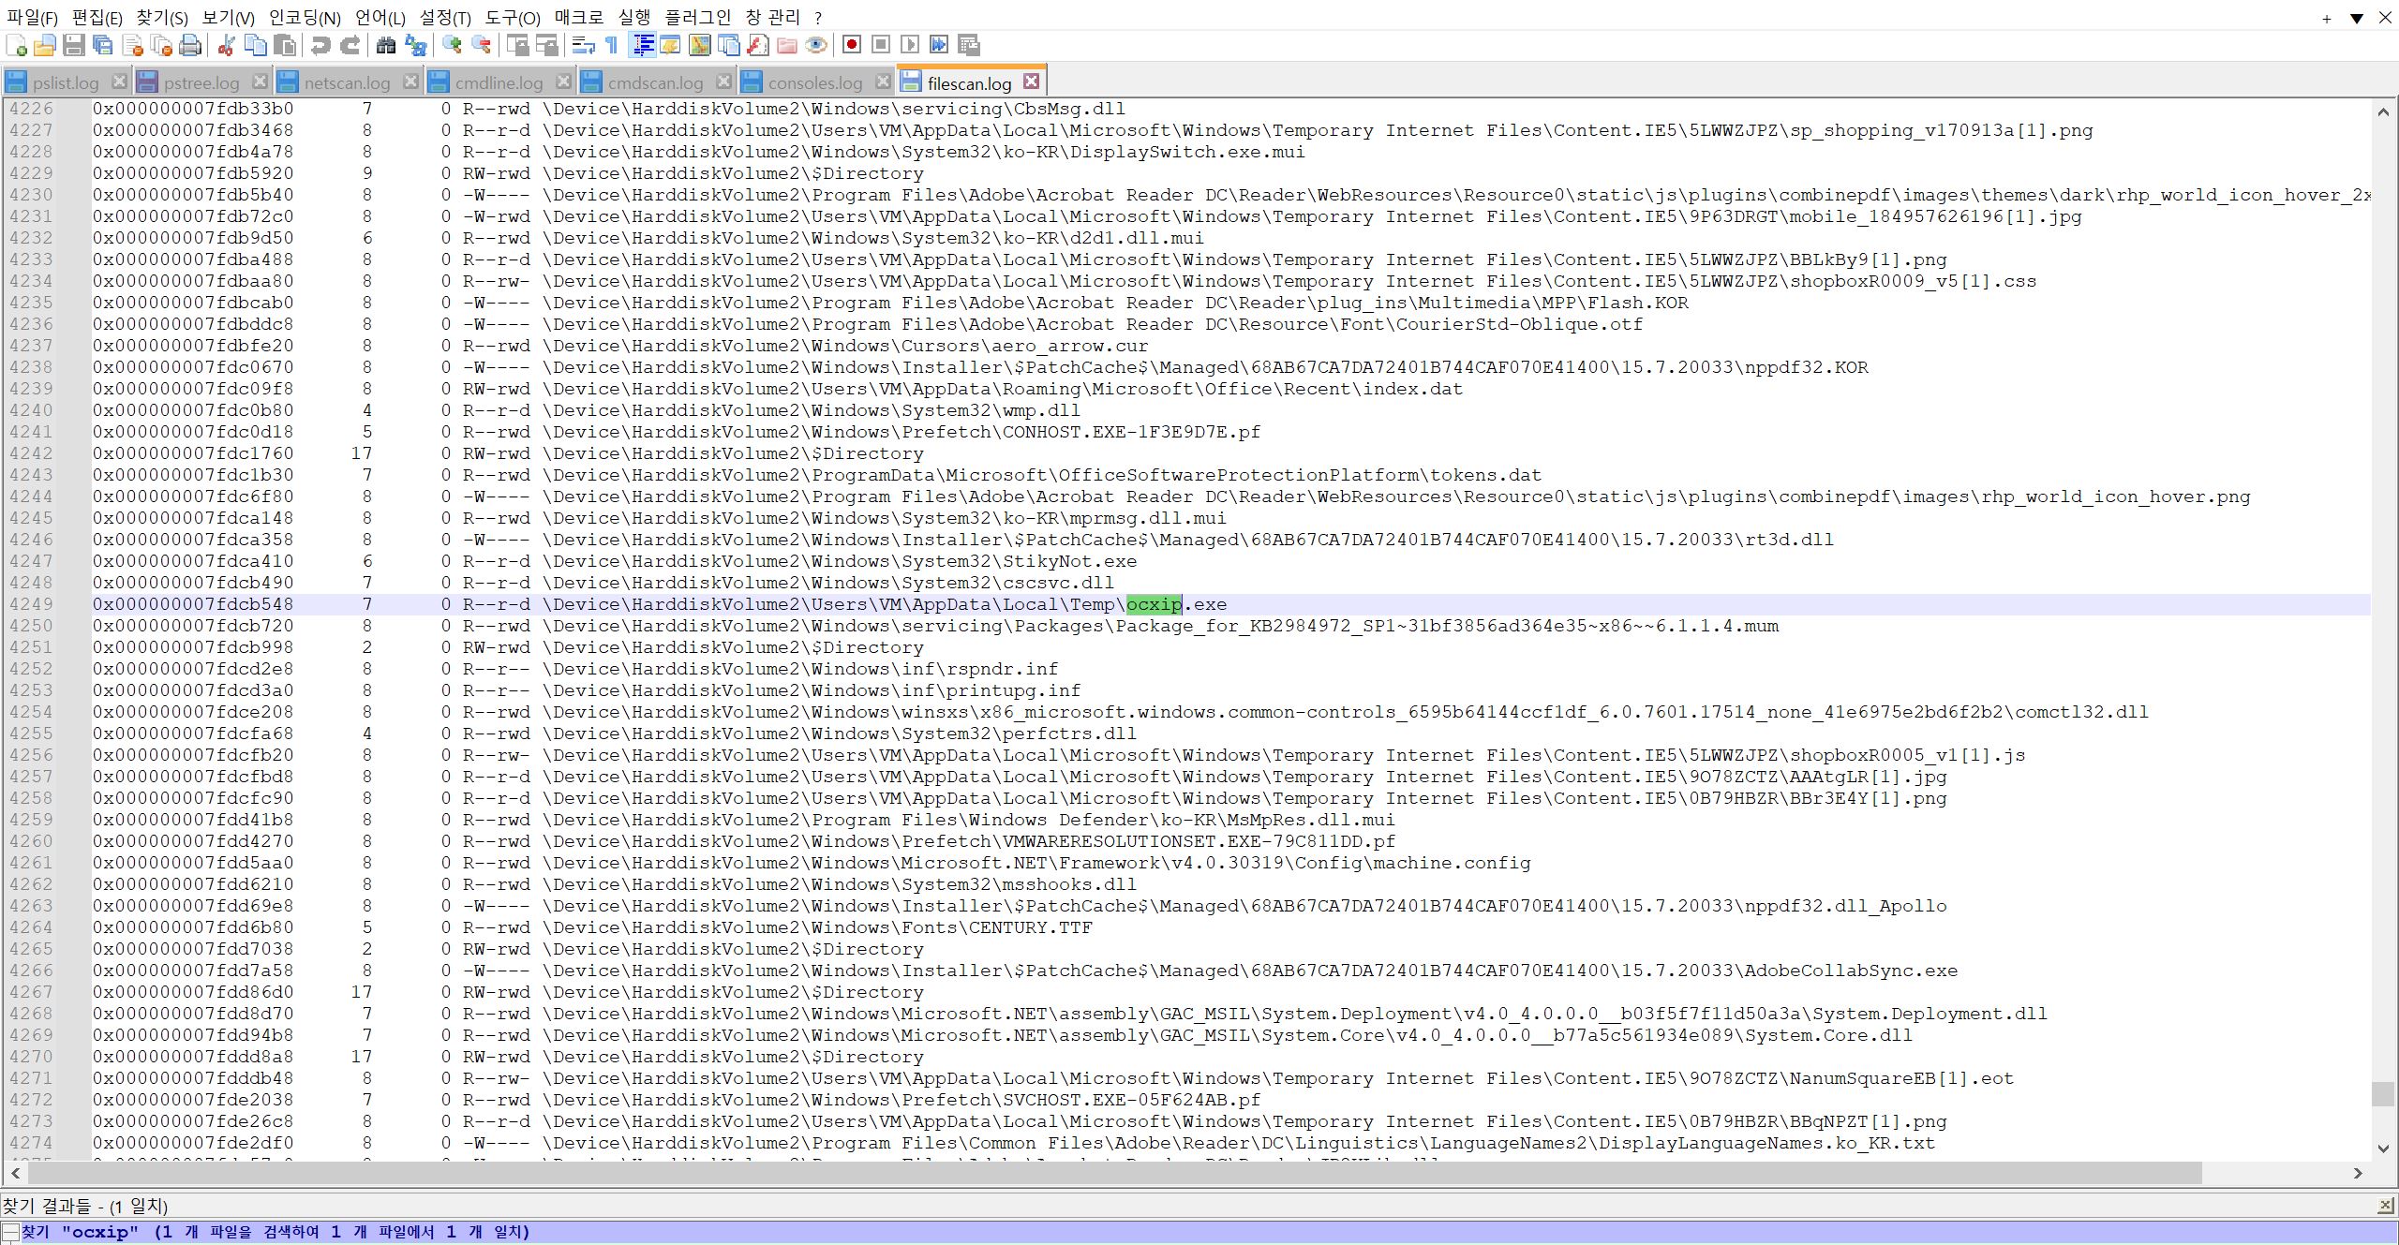Toggle word wrap toolbar button
Image resolution: width=2399 pixels, height=1245 pixels.
pos(583,45)
